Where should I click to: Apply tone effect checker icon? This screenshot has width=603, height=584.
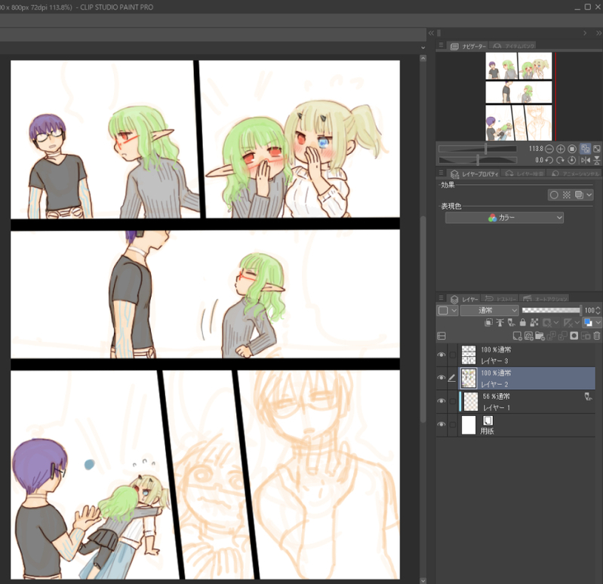567,195
